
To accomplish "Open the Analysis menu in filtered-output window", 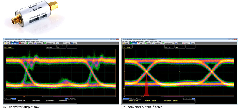I will pyautogui.click(x=147, y=41).
